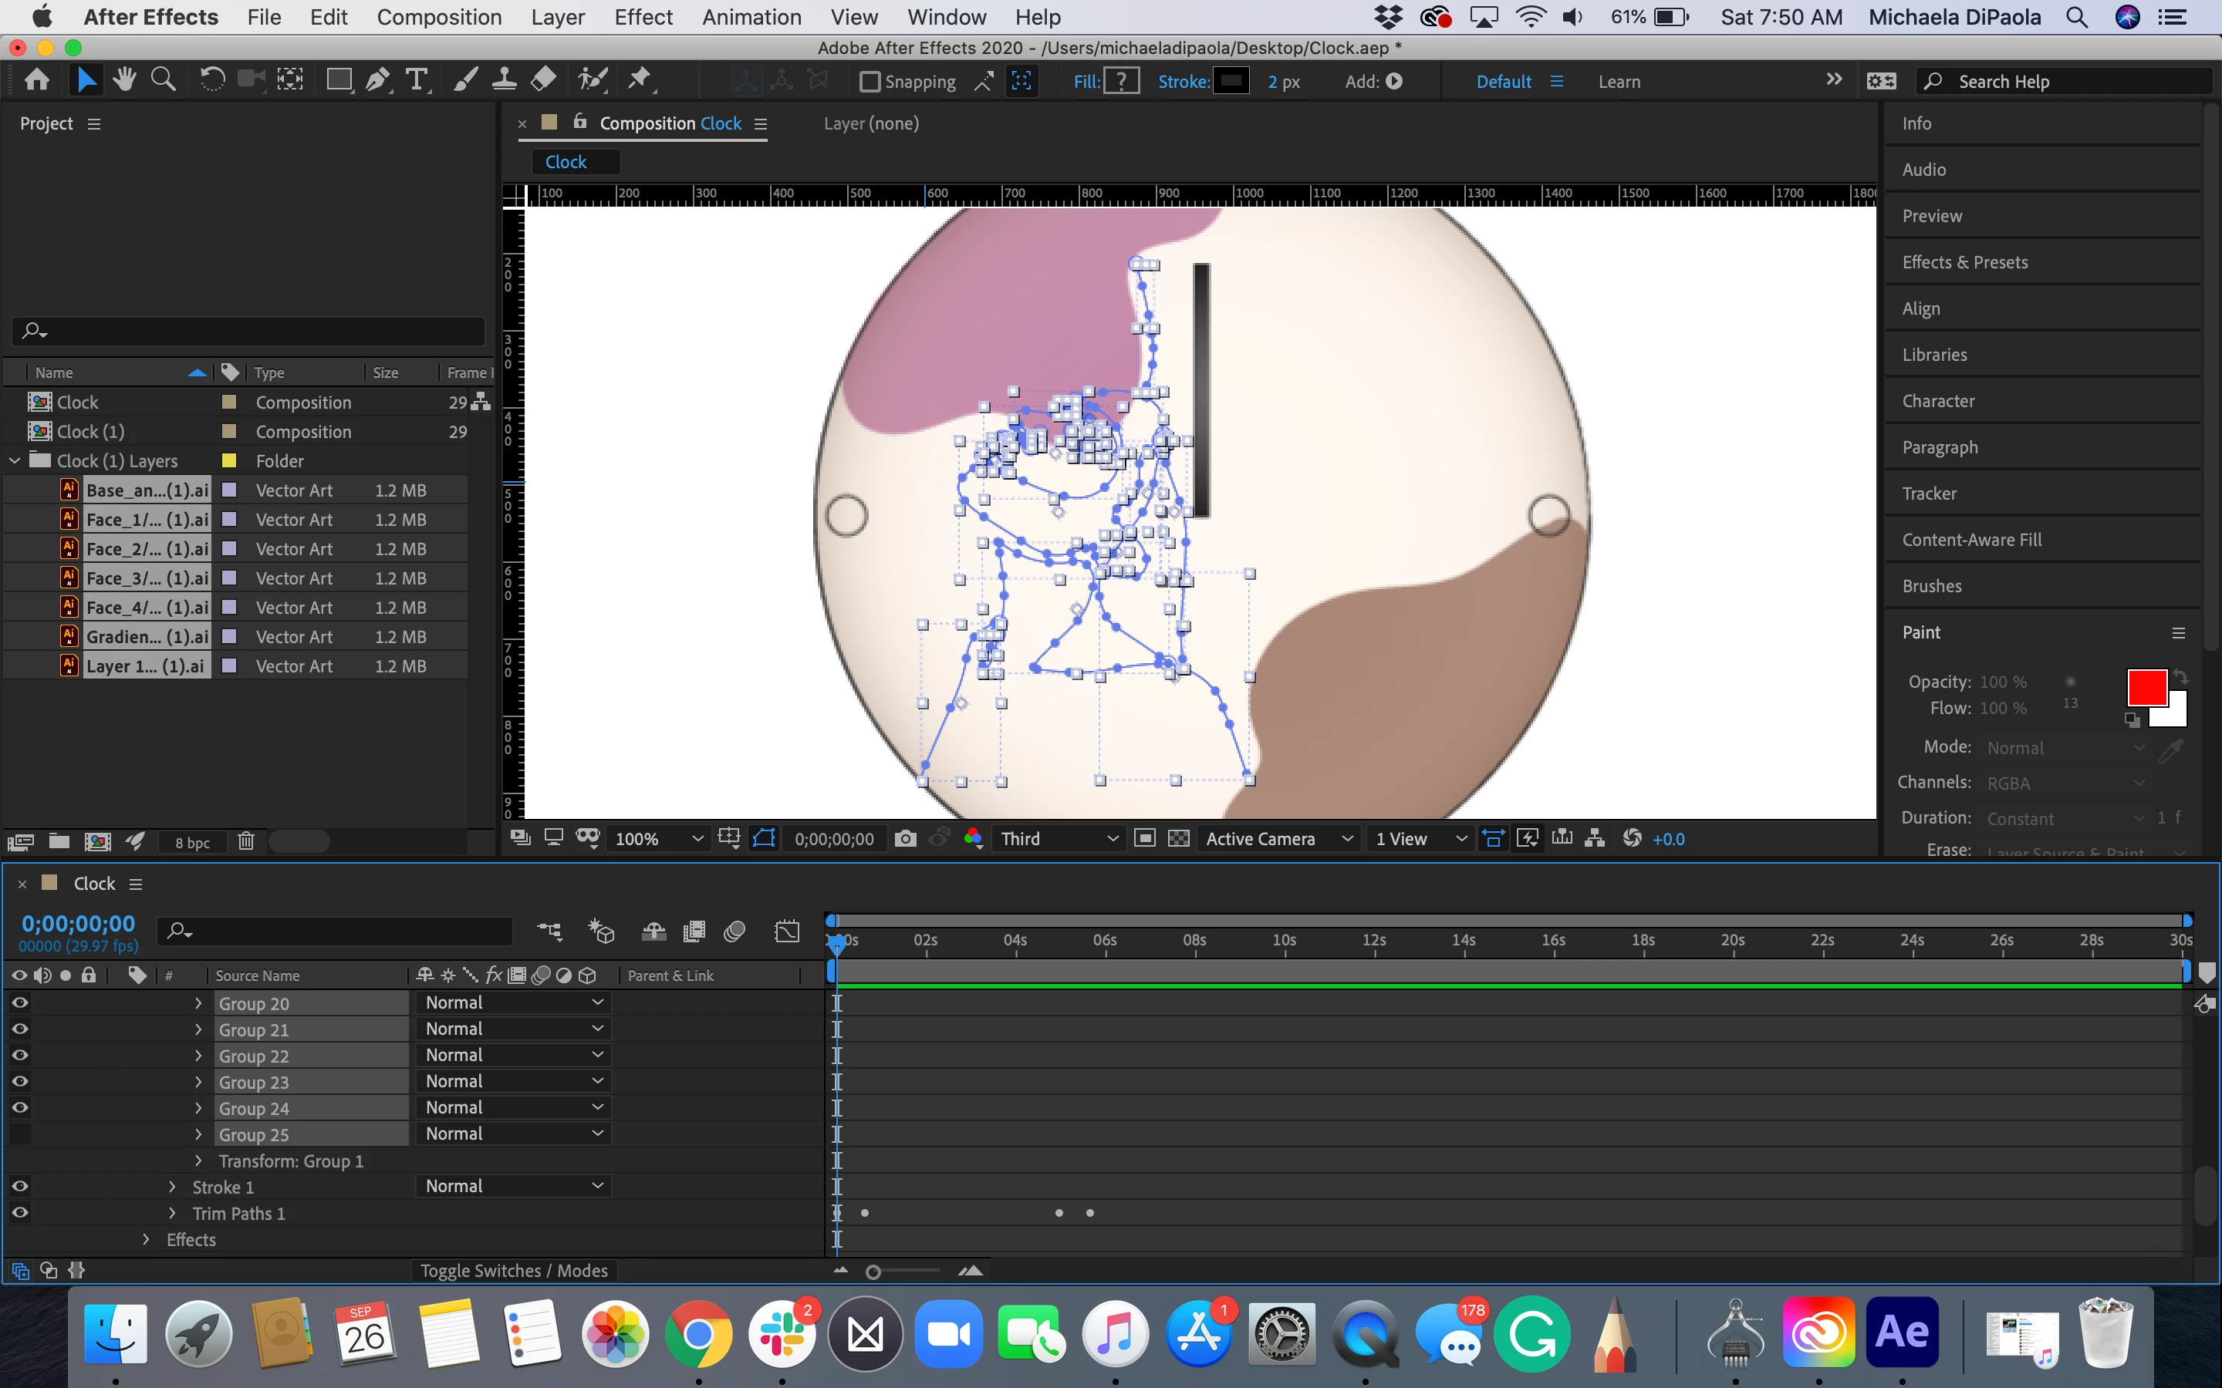Open the 100% magnification dropdown
Viewport: 2222px width, 1388px height.
point(658,838)
